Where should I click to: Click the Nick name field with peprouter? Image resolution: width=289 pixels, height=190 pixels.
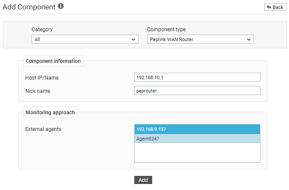pyautogui.click(x=197, y=91)
